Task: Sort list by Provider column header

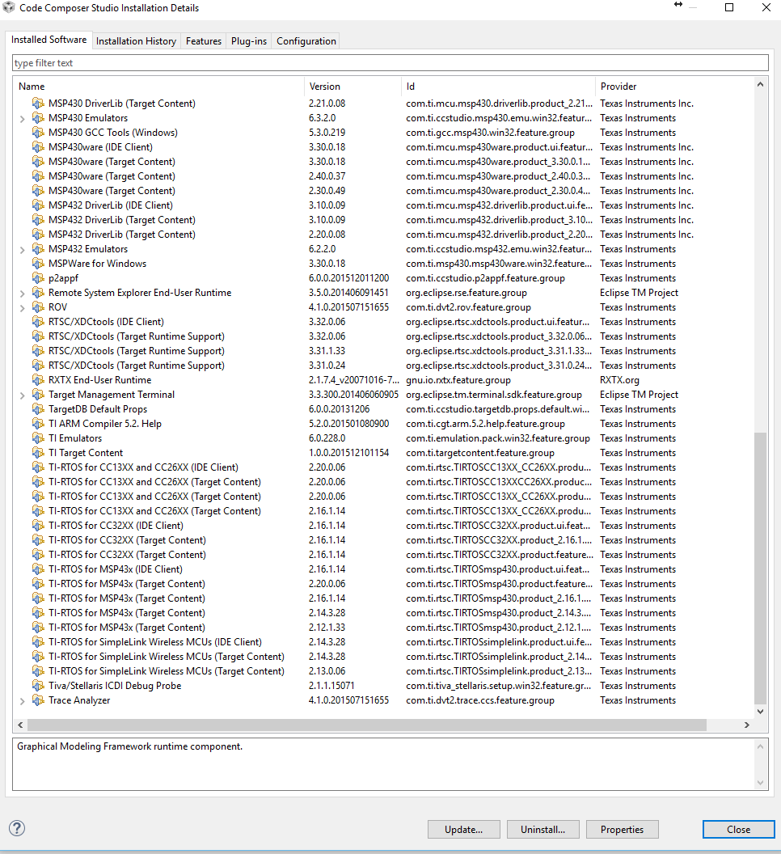Action: 673,86
